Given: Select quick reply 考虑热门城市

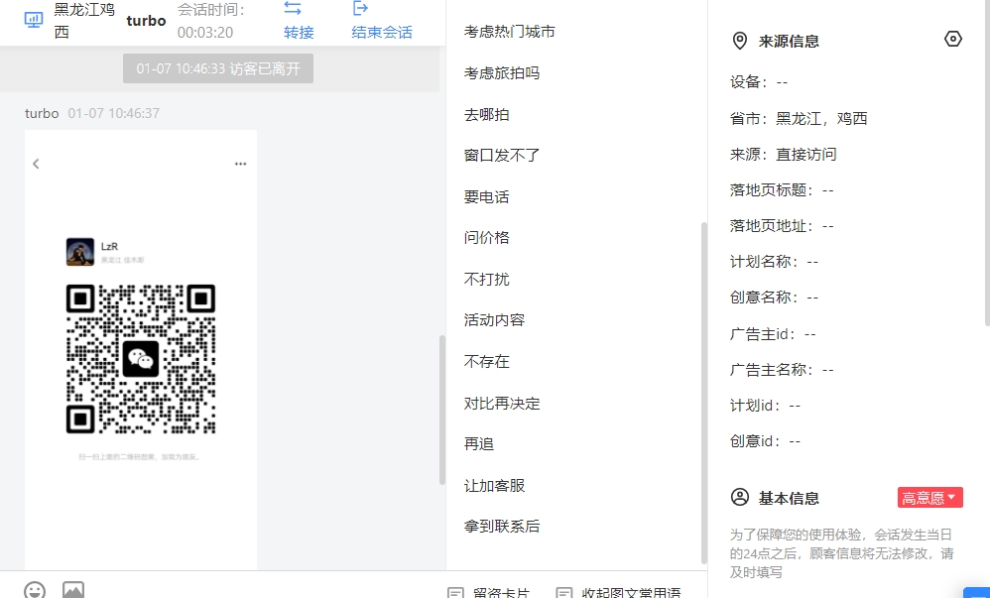Looking at the screenshot, I should click(510, 32).
